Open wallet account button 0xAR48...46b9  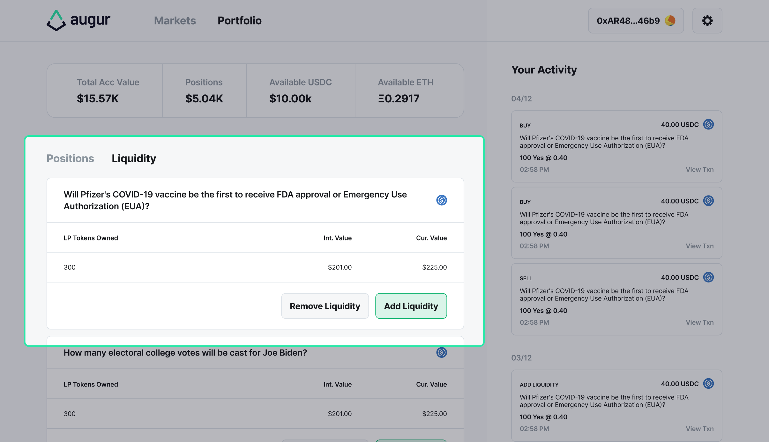pos(636,21)
